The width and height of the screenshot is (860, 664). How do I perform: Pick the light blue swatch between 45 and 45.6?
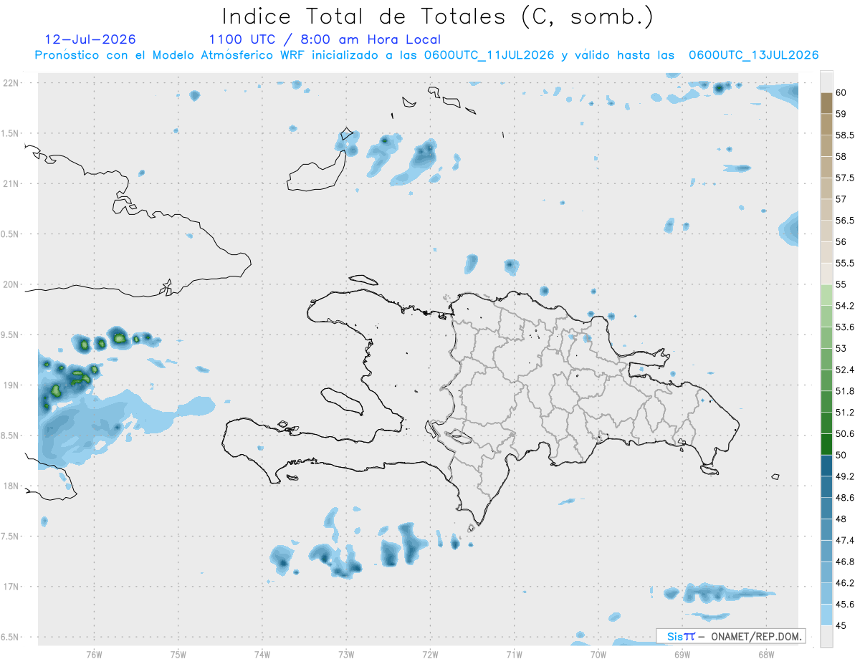point(826,615)
